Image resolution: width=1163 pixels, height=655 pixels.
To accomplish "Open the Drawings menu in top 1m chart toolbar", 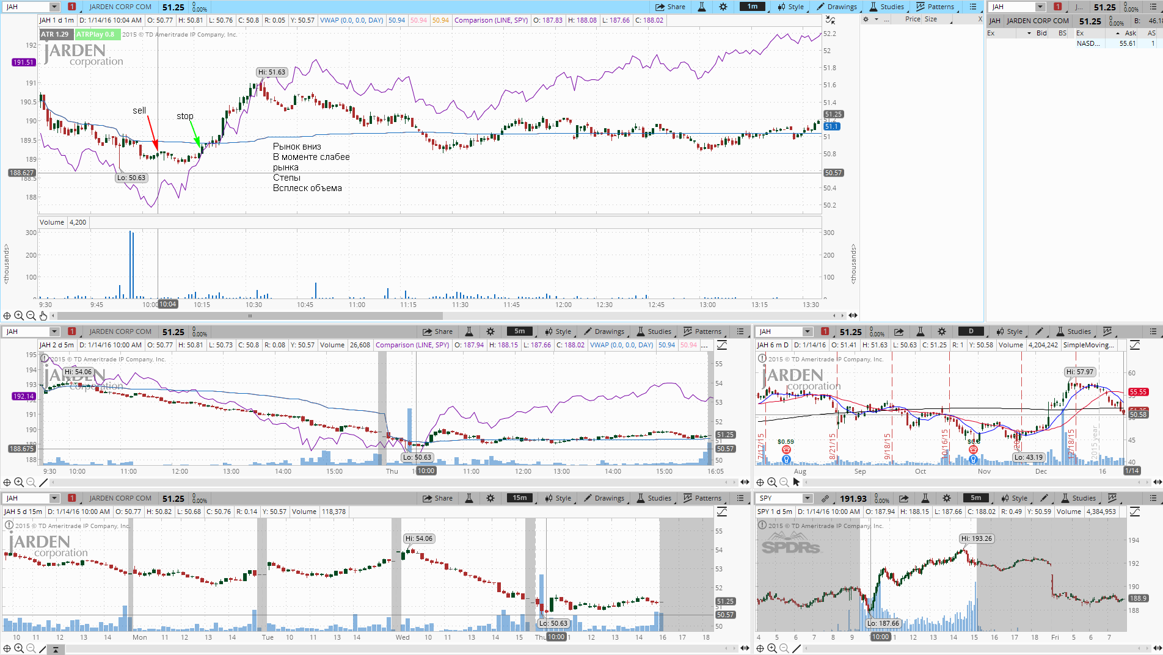I will pyautogui.click(x=836, y=7).
